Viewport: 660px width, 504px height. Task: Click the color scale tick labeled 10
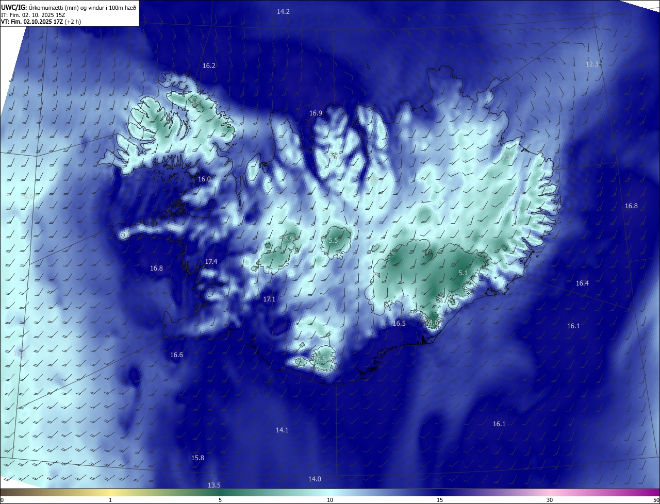tap(330, 500)
